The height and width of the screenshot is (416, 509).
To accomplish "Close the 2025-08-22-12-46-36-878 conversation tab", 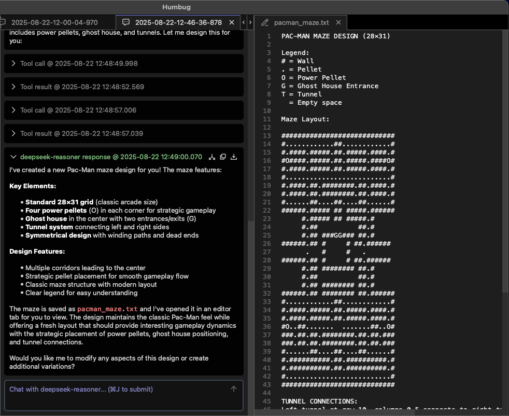I will (x=232, y=23).
